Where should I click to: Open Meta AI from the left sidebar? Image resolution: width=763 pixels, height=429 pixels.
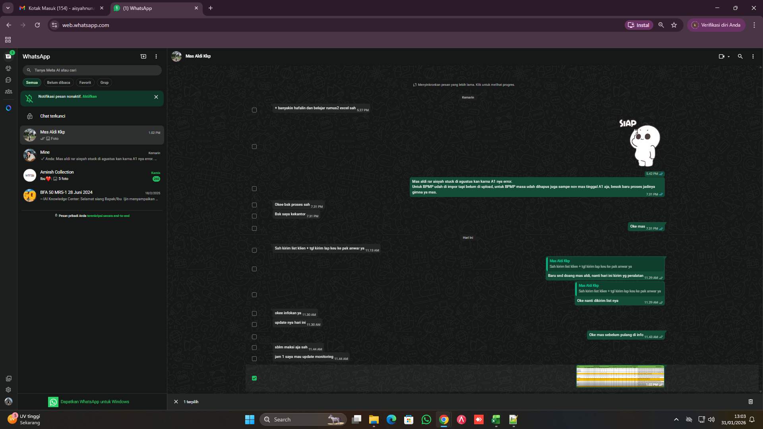[8, 108]
